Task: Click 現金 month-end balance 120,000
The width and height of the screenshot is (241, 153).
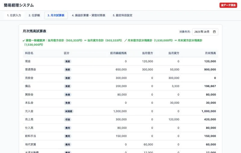Action: 210,61
